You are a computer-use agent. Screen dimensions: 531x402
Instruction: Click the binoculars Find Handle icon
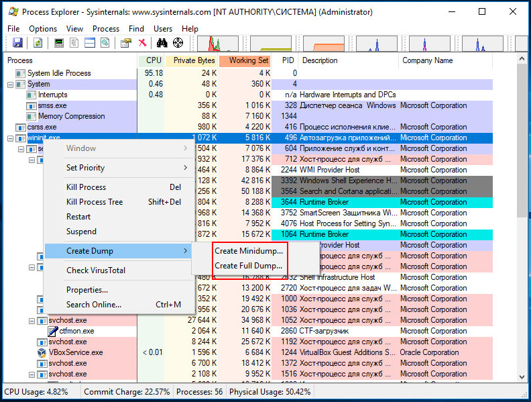coord(162,43)
